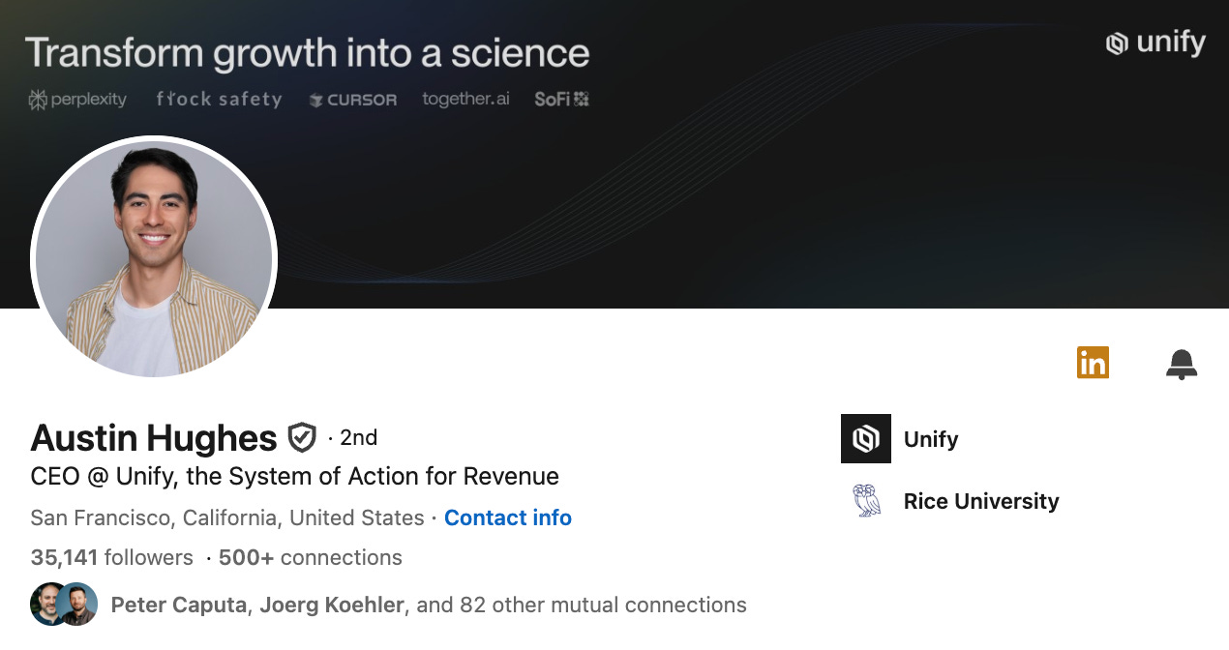The width and height of the screenshot is (1229, 650).
Task: Click the perplexity logo in the banner
Action: [x=77, y=99]
